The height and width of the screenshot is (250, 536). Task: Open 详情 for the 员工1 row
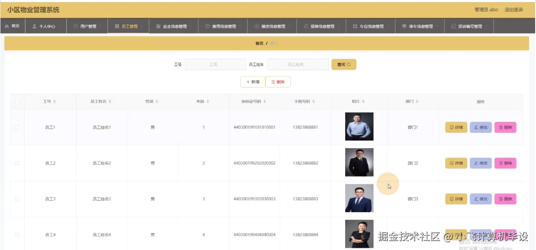[x=456, y=127]
